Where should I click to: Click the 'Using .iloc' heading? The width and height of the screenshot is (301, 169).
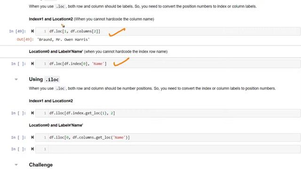tap(44, 79)
